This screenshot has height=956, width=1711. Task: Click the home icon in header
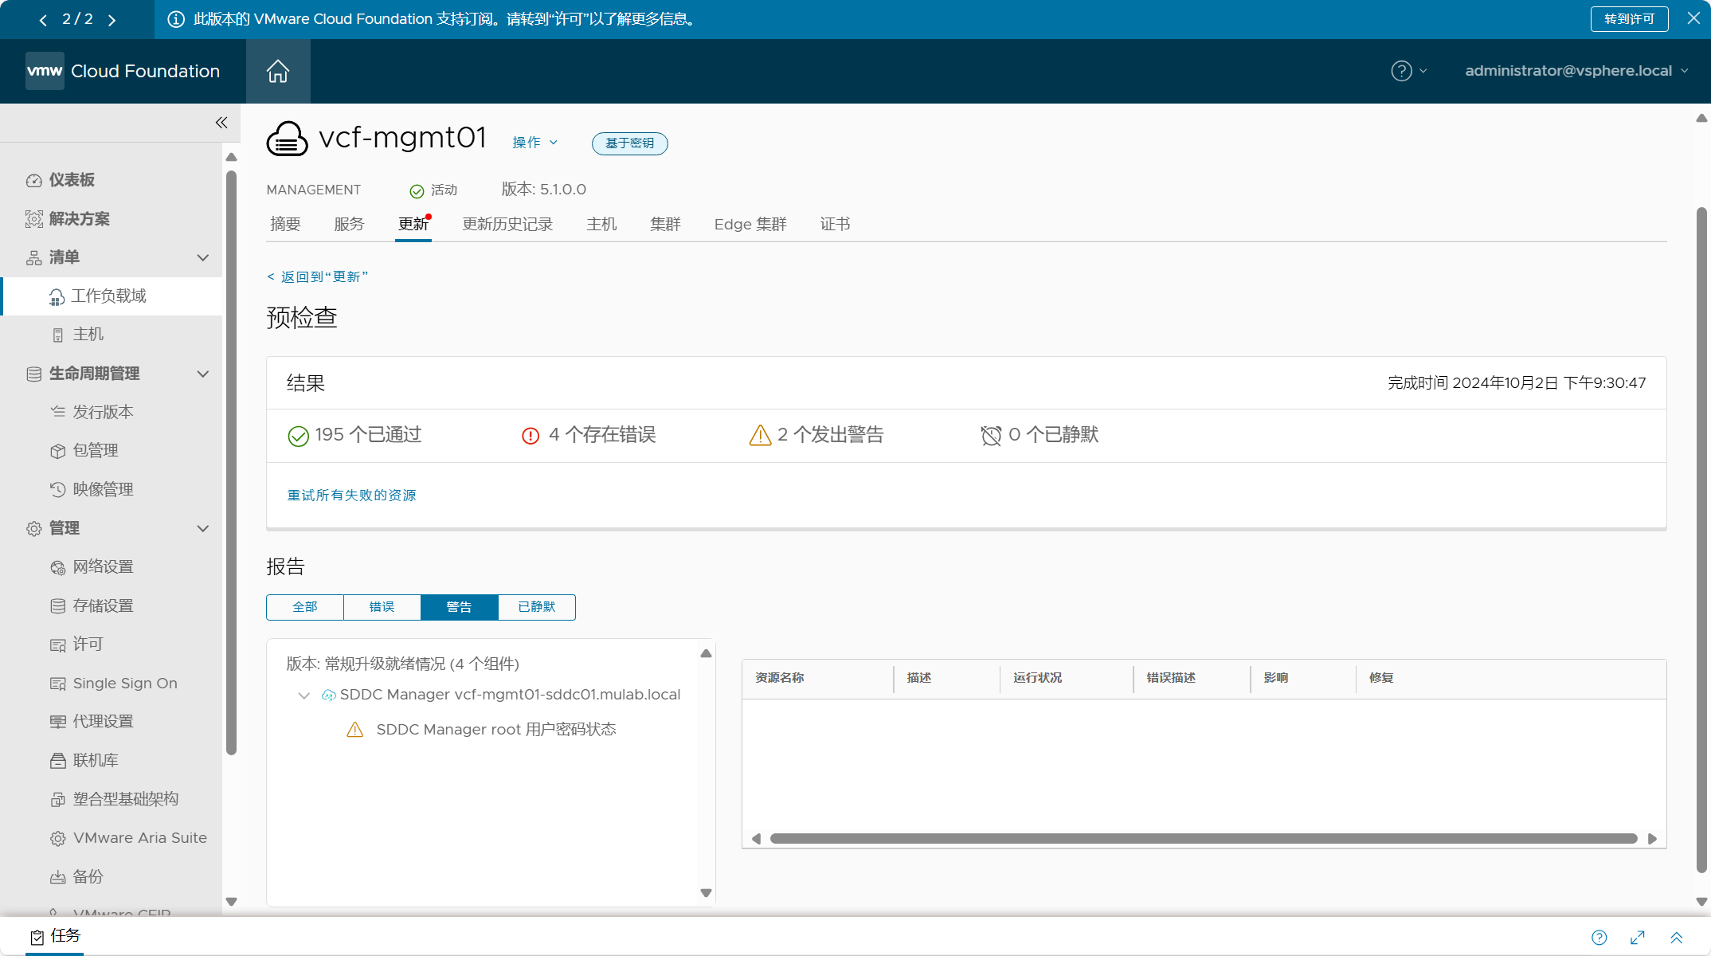coord(277,71)
